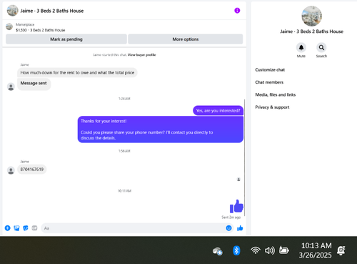
Task: Open OneDrive cloud tray icon
Action: (x=218, y=251)
